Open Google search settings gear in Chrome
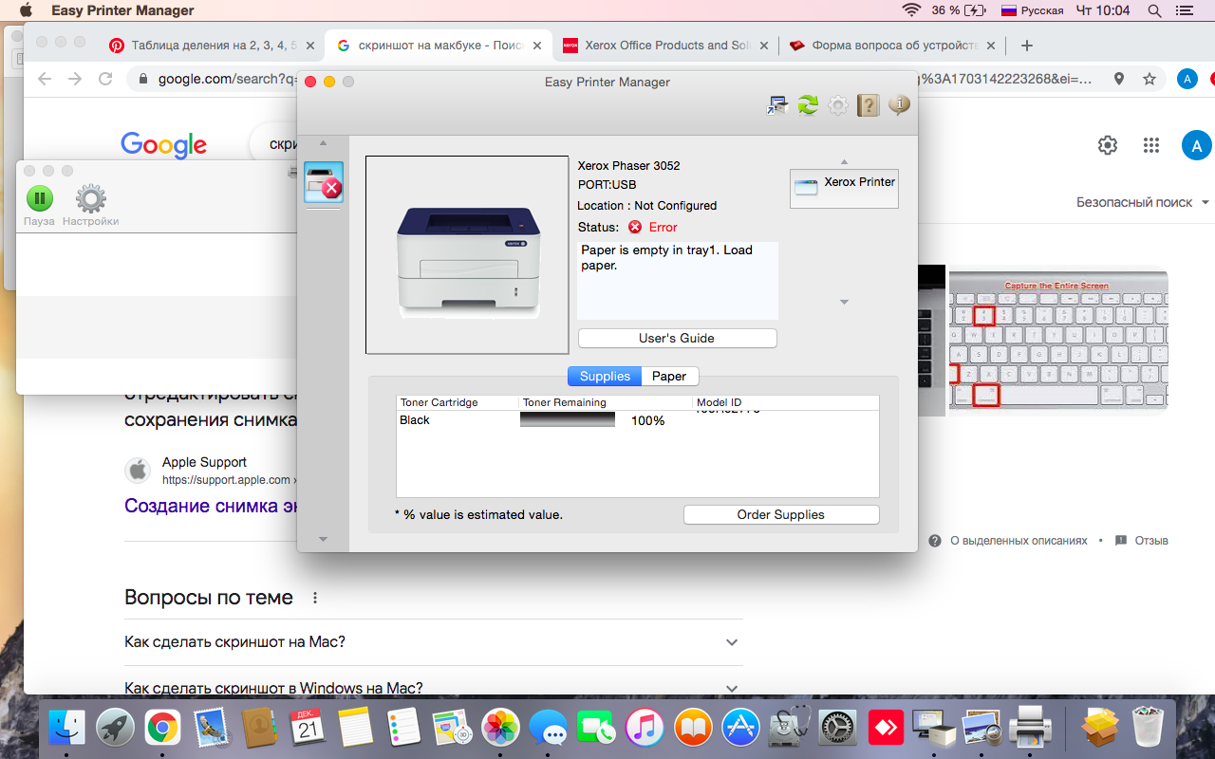 point(1108,145)
